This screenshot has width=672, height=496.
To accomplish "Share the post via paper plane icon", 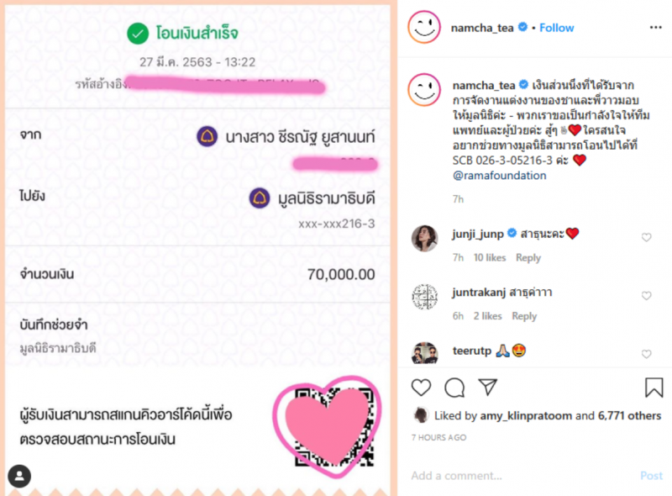I will pyautogui.click(x=488, y=387).
